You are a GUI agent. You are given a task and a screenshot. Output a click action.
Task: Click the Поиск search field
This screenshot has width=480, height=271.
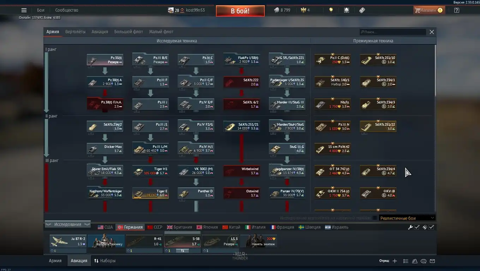393,32
